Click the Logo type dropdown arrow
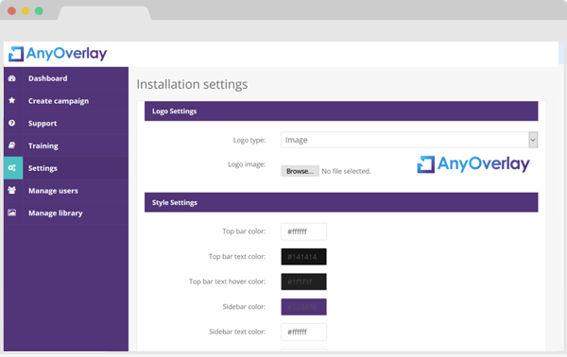567x357 pixels. tap(533, 140)
